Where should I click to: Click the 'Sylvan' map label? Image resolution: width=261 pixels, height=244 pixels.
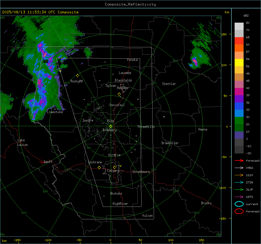111,86
